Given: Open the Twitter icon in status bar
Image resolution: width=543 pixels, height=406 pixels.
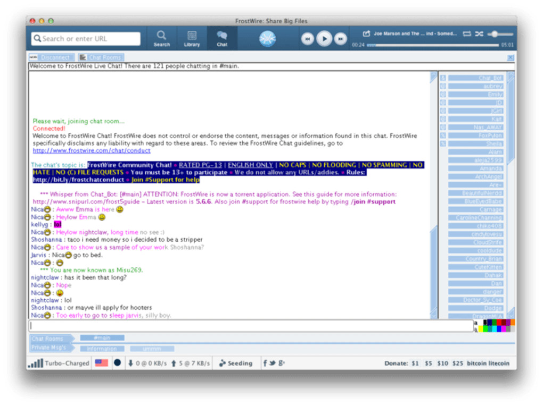Looking at the screenshot, I should click(273, 363).
